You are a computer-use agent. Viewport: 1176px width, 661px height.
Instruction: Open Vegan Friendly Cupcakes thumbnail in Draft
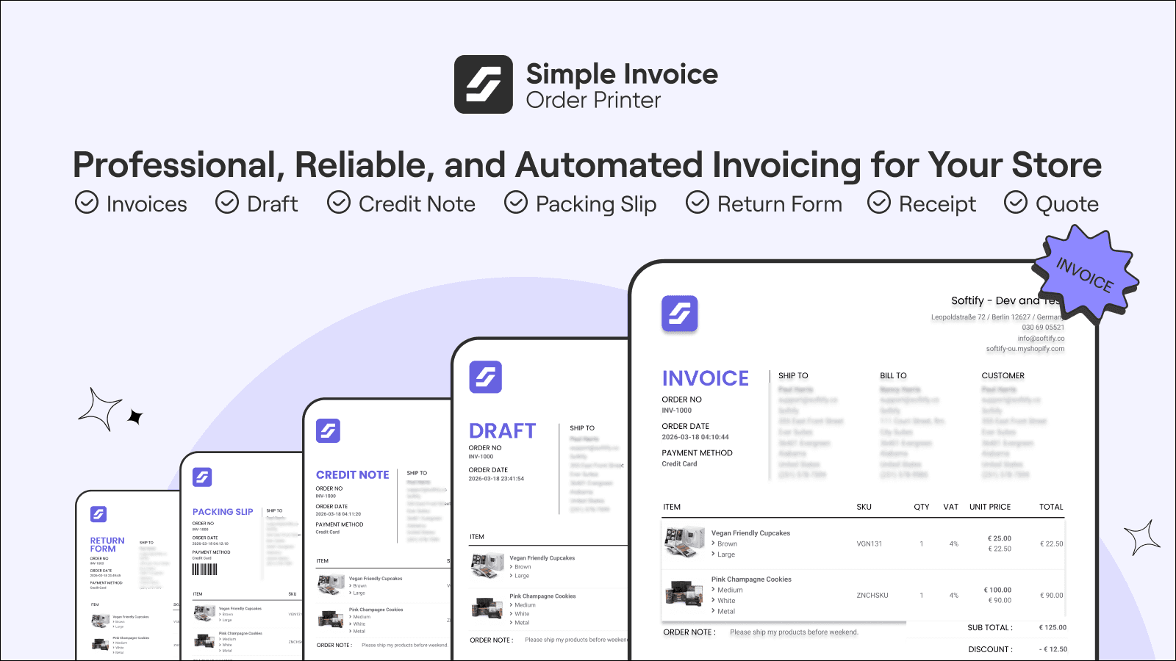[x=487, y=566]
